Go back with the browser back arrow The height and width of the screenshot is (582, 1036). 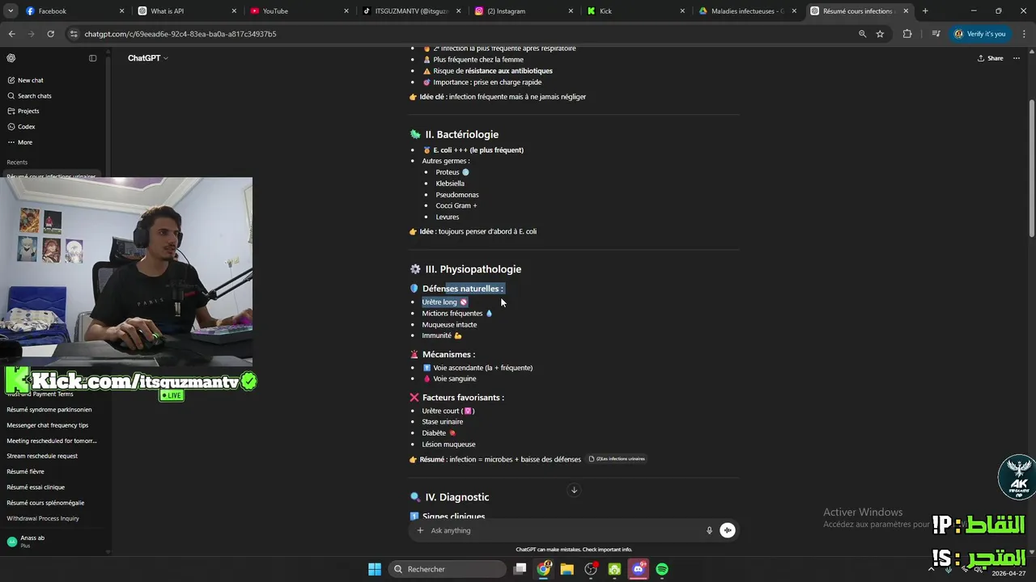click(x=11, y=34)
